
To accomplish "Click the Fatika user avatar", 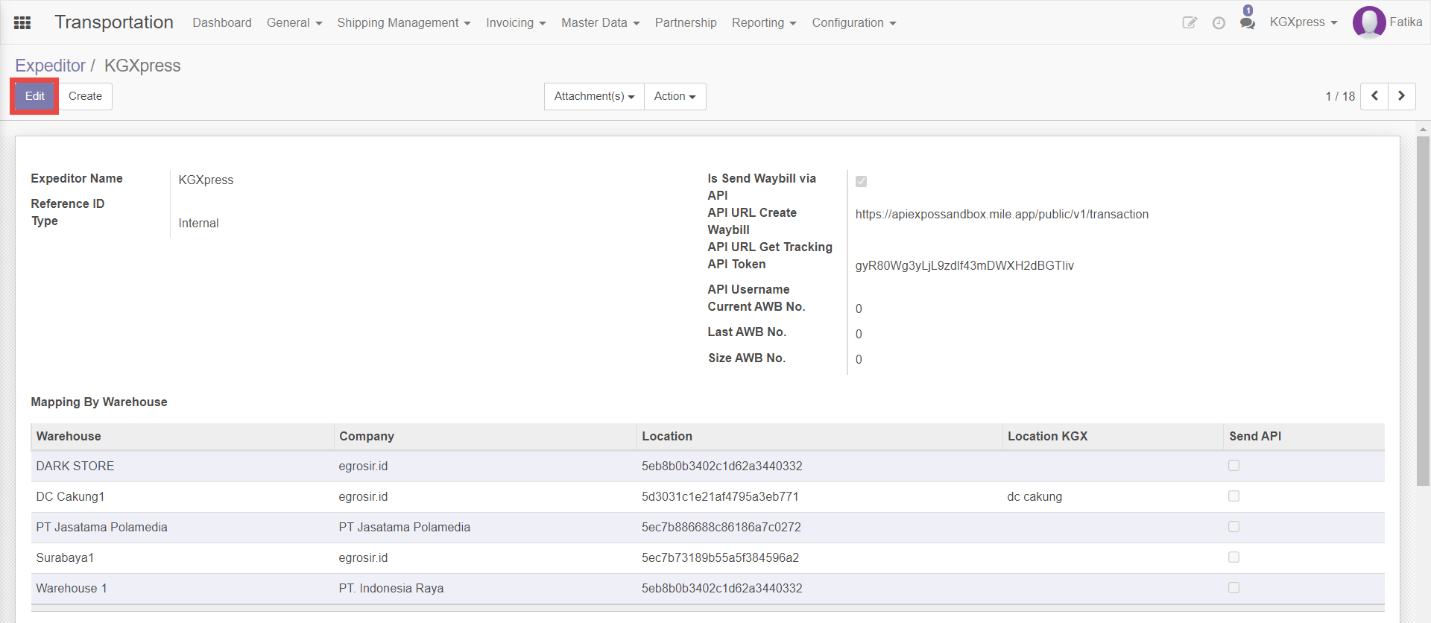I will (x=1369, y=22).
